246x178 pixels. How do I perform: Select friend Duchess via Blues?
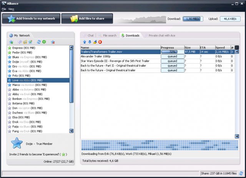(38, 112)
